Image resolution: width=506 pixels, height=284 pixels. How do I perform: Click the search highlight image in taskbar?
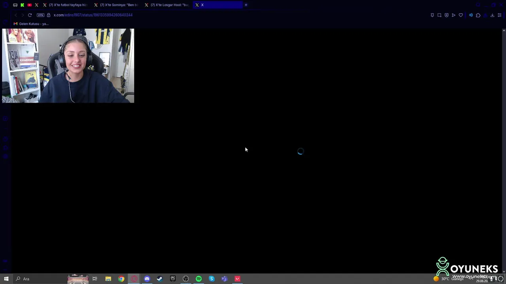coord(77,279)
